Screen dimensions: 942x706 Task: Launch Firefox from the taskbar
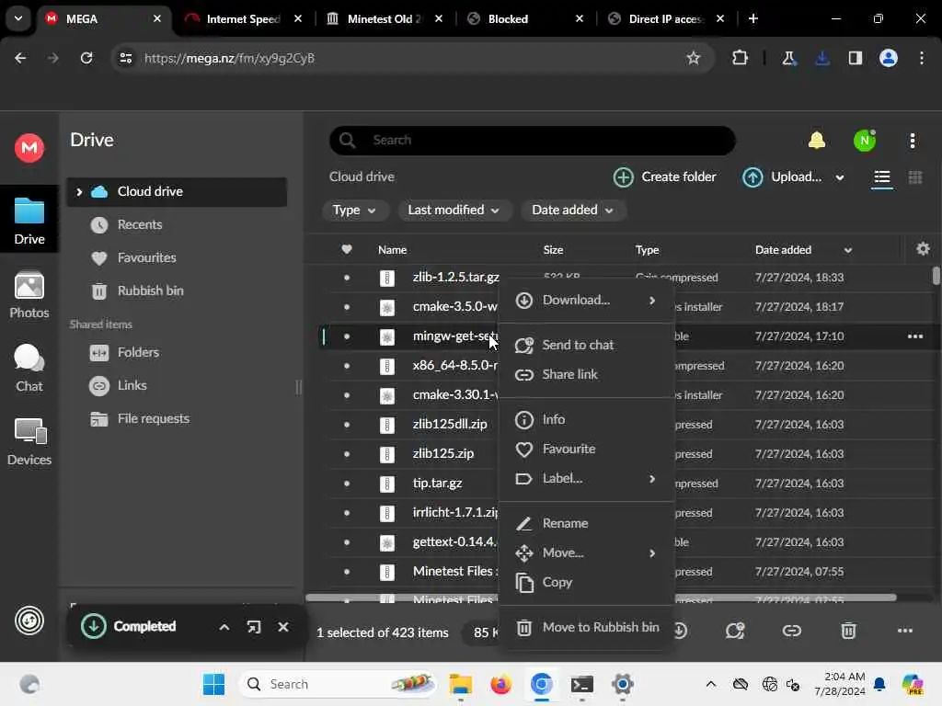[x=500, y=684]
